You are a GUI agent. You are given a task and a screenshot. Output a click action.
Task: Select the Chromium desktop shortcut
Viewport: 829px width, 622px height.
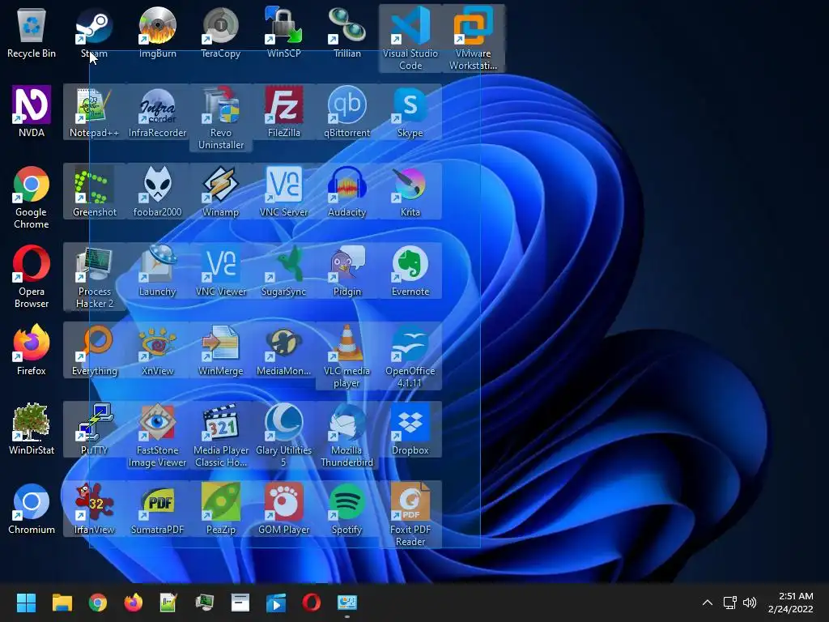tap(32, 509)
